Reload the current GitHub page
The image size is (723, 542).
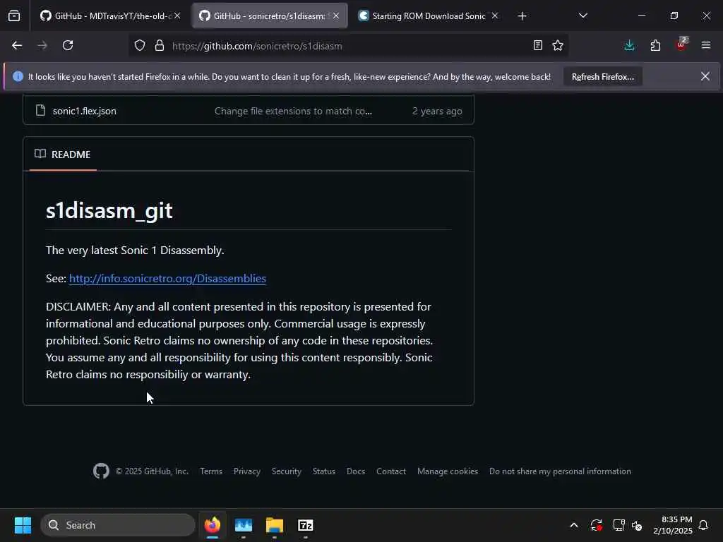click(68, 46)
